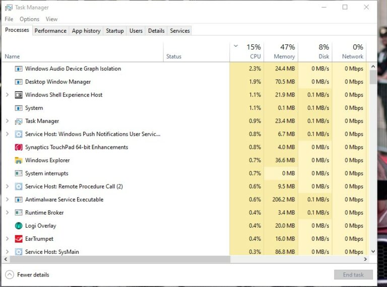The image size is (387, 287).
Task: Click the Runtime Broker process icon
Action: click(x=19, y=212)
